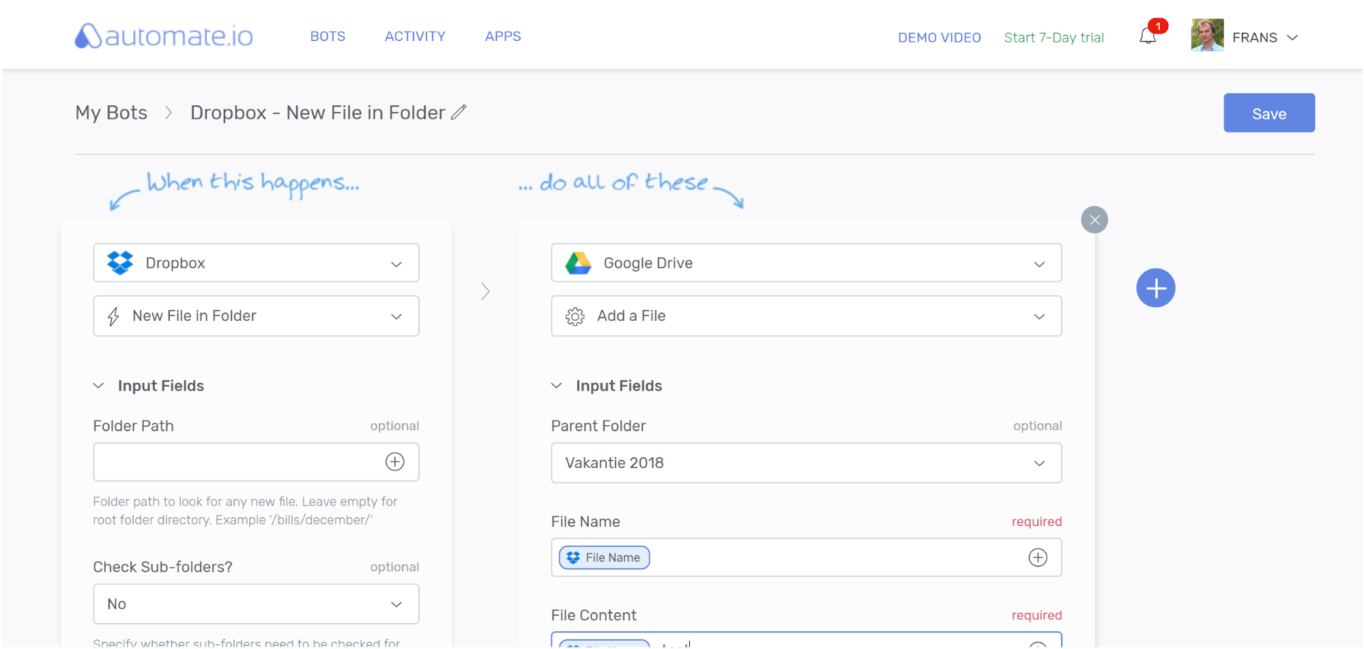Click the bot title Dropbox - New File in Folder
1364x649 pixels.
[318, 113]
